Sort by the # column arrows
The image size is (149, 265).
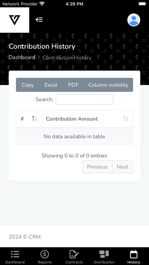click(x=35, y=119)
